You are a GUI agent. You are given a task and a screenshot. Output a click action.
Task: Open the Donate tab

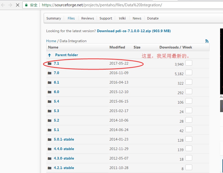153,18
